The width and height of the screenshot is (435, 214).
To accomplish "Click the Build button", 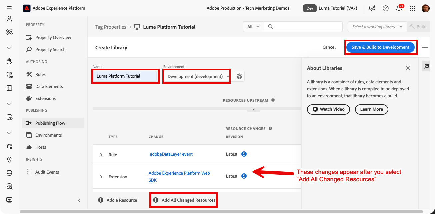I will pos(418,27).
